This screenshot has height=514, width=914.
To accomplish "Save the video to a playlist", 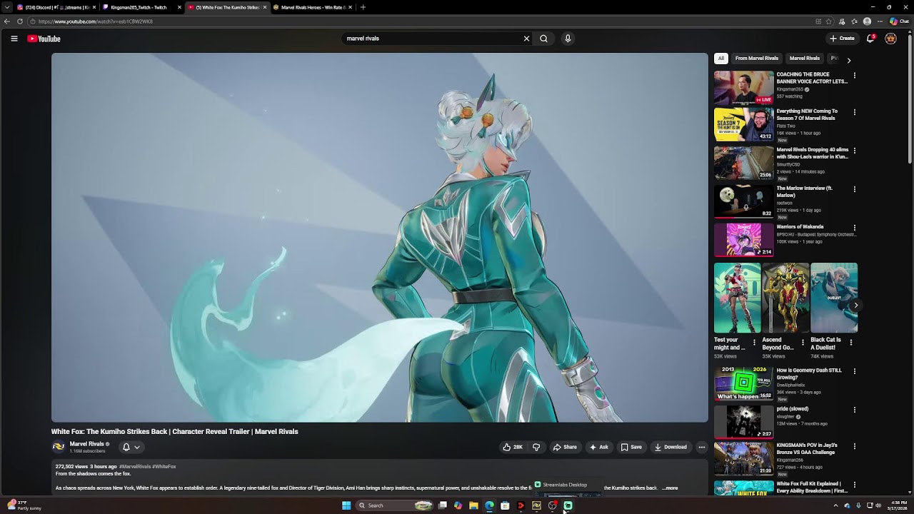I will [x=631, y=447].
